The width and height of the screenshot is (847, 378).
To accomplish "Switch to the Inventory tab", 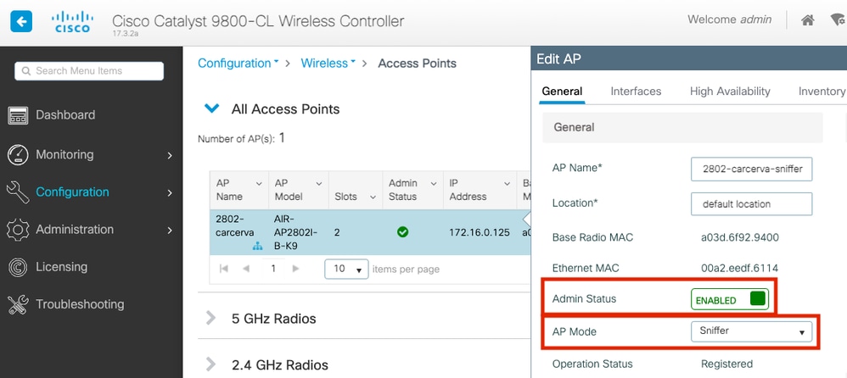I will [822, 92].
